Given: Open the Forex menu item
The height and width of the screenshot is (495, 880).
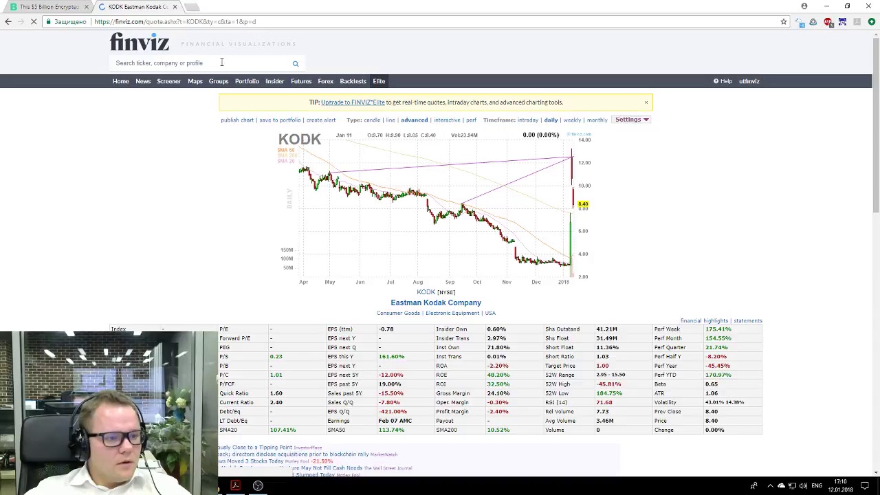Looking at the screenshot, I should [326, 81].
